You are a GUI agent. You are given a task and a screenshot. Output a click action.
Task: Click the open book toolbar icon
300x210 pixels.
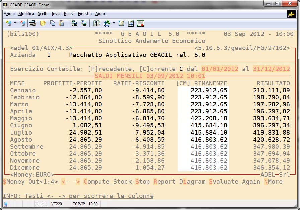(x=97, y=23)
